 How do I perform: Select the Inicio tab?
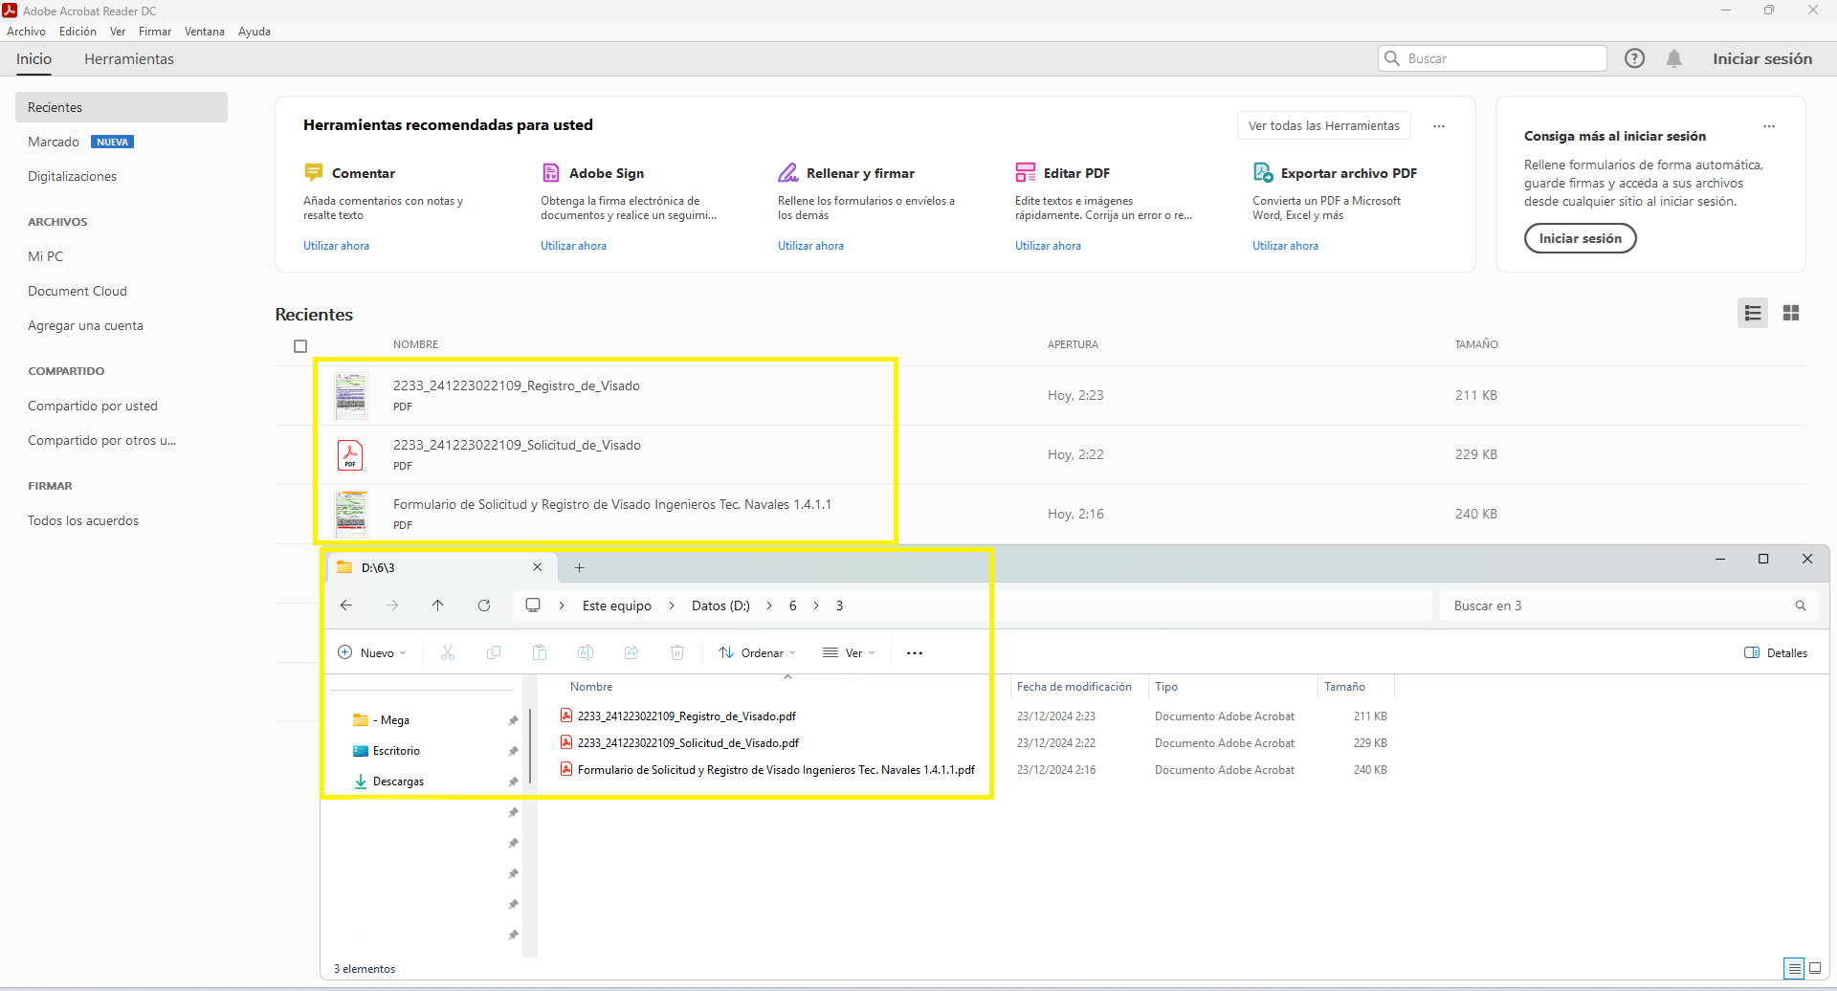[x=33, y=59]
